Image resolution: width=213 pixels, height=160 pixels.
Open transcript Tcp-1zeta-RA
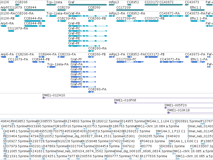tap(52, 16)
